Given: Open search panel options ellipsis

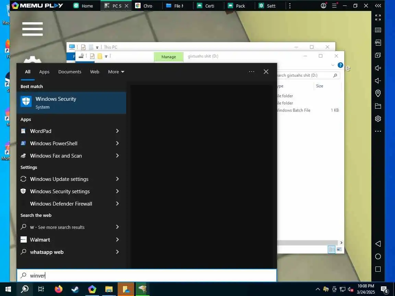Looking at the screenshot, I should point(251,72).
